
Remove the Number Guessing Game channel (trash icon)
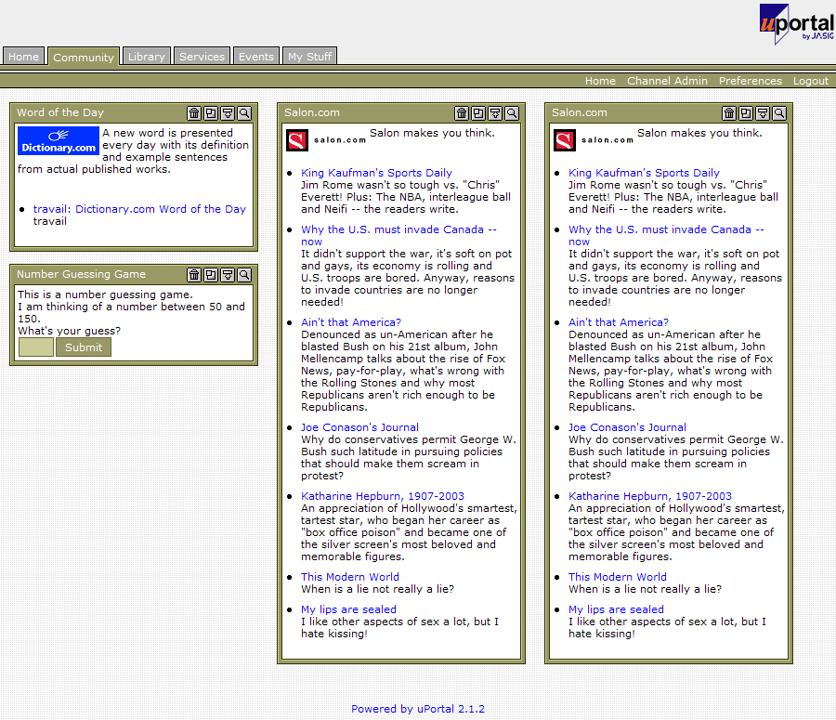(x=194, y=275)
